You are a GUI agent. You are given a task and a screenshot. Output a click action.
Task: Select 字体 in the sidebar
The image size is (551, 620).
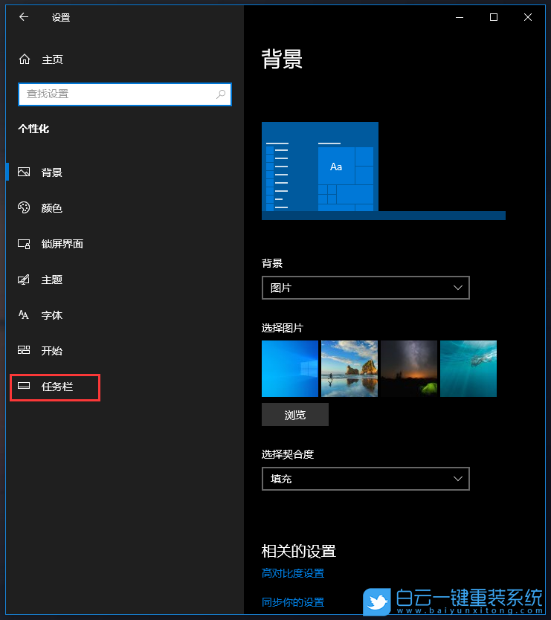click(125, 315)
